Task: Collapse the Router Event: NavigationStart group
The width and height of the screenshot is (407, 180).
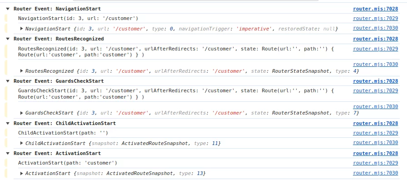Action: tap(8, 9)
